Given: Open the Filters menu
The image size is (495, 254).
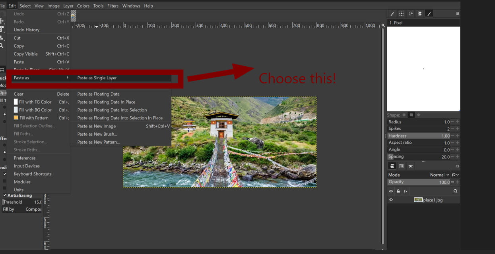Looking at the screenshot, I should pyautogui.click(x=113, y=6).
